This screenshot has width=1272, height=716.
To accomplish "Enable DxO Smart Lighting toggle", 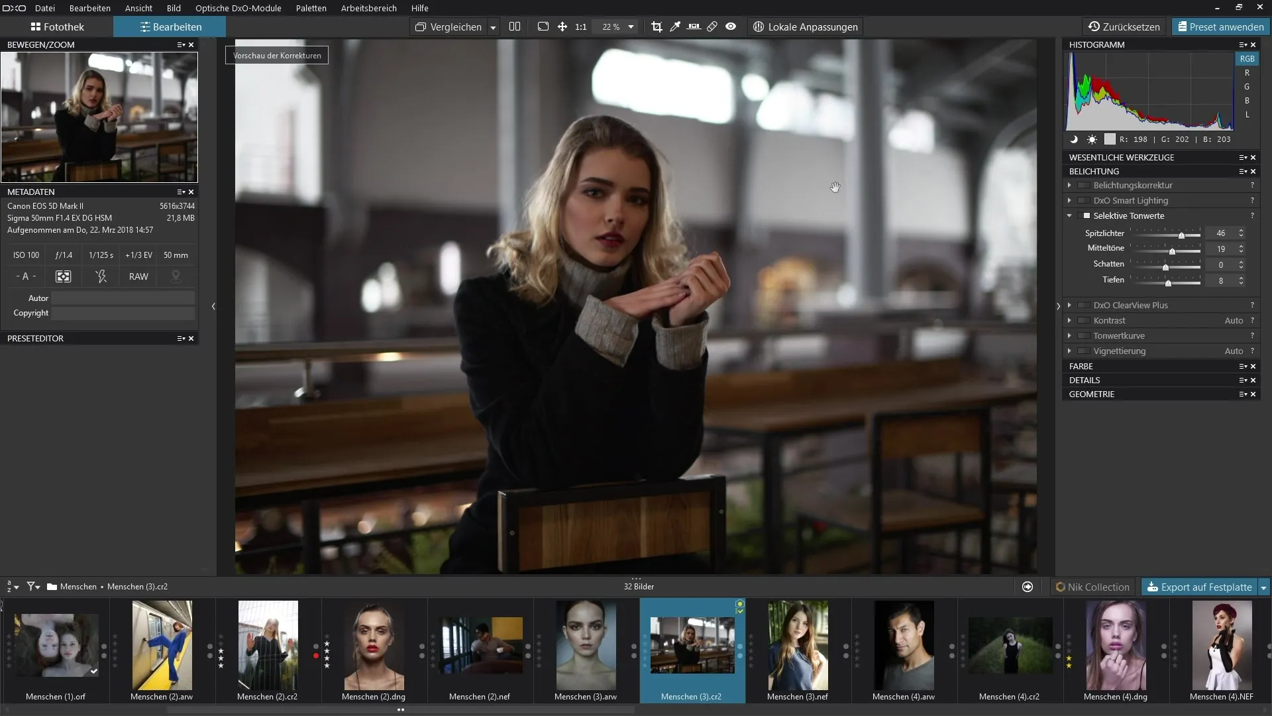I will (1084, 200).
